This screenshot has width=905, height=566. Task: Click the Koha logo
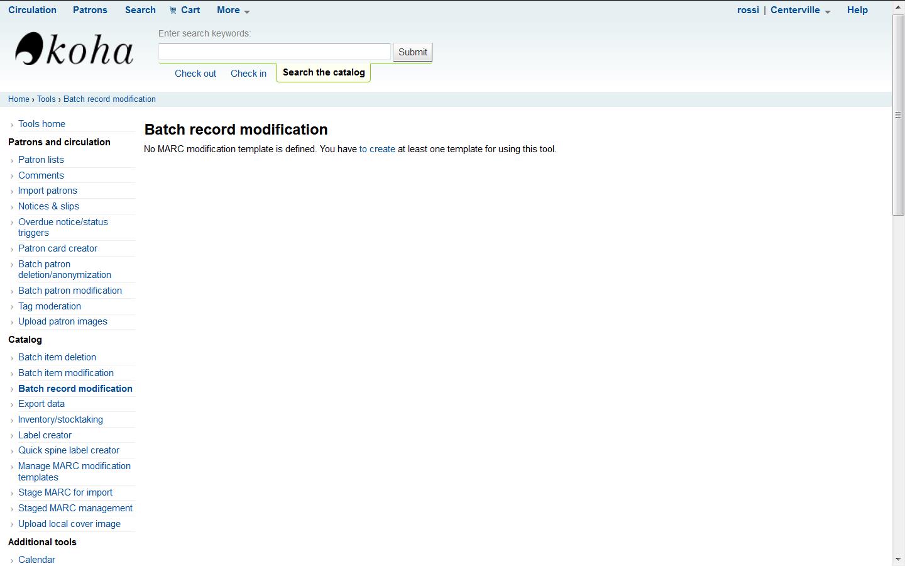pos(74,50)
